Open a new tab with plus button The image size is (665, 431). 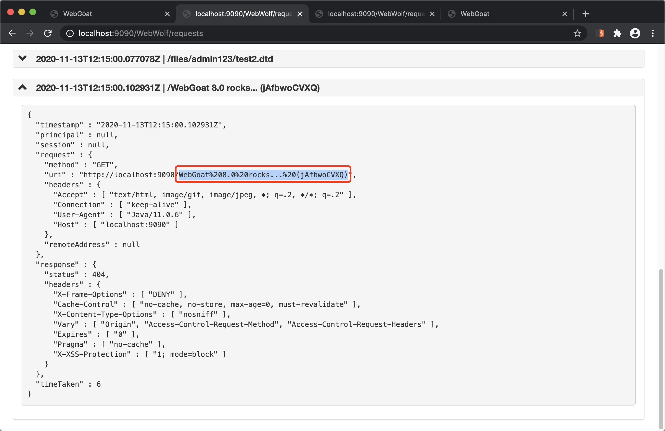[586, 14]
